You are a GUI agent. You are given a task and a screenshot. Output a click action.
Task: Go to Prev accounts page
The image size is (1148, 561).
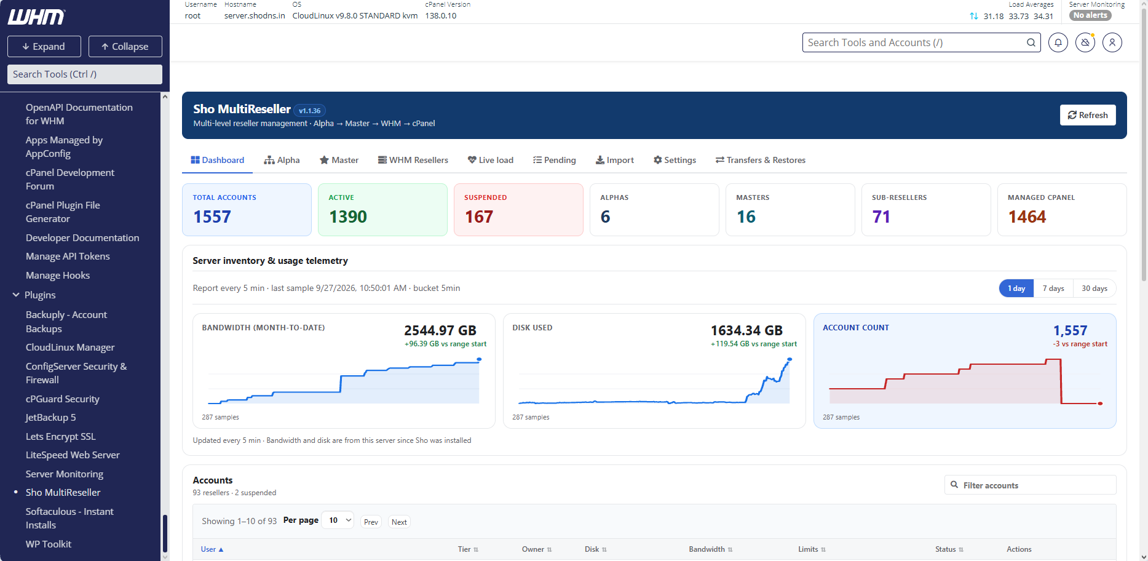click(x=371, y=522)
